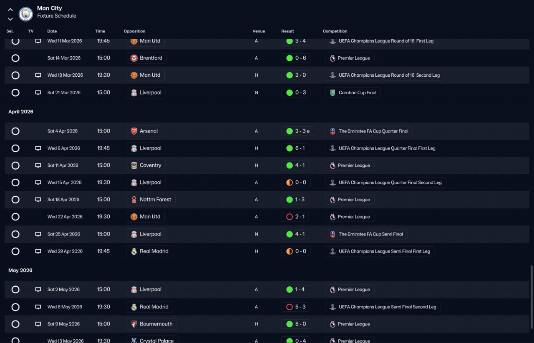Sort by the Opposition column header

pos(134,31)
